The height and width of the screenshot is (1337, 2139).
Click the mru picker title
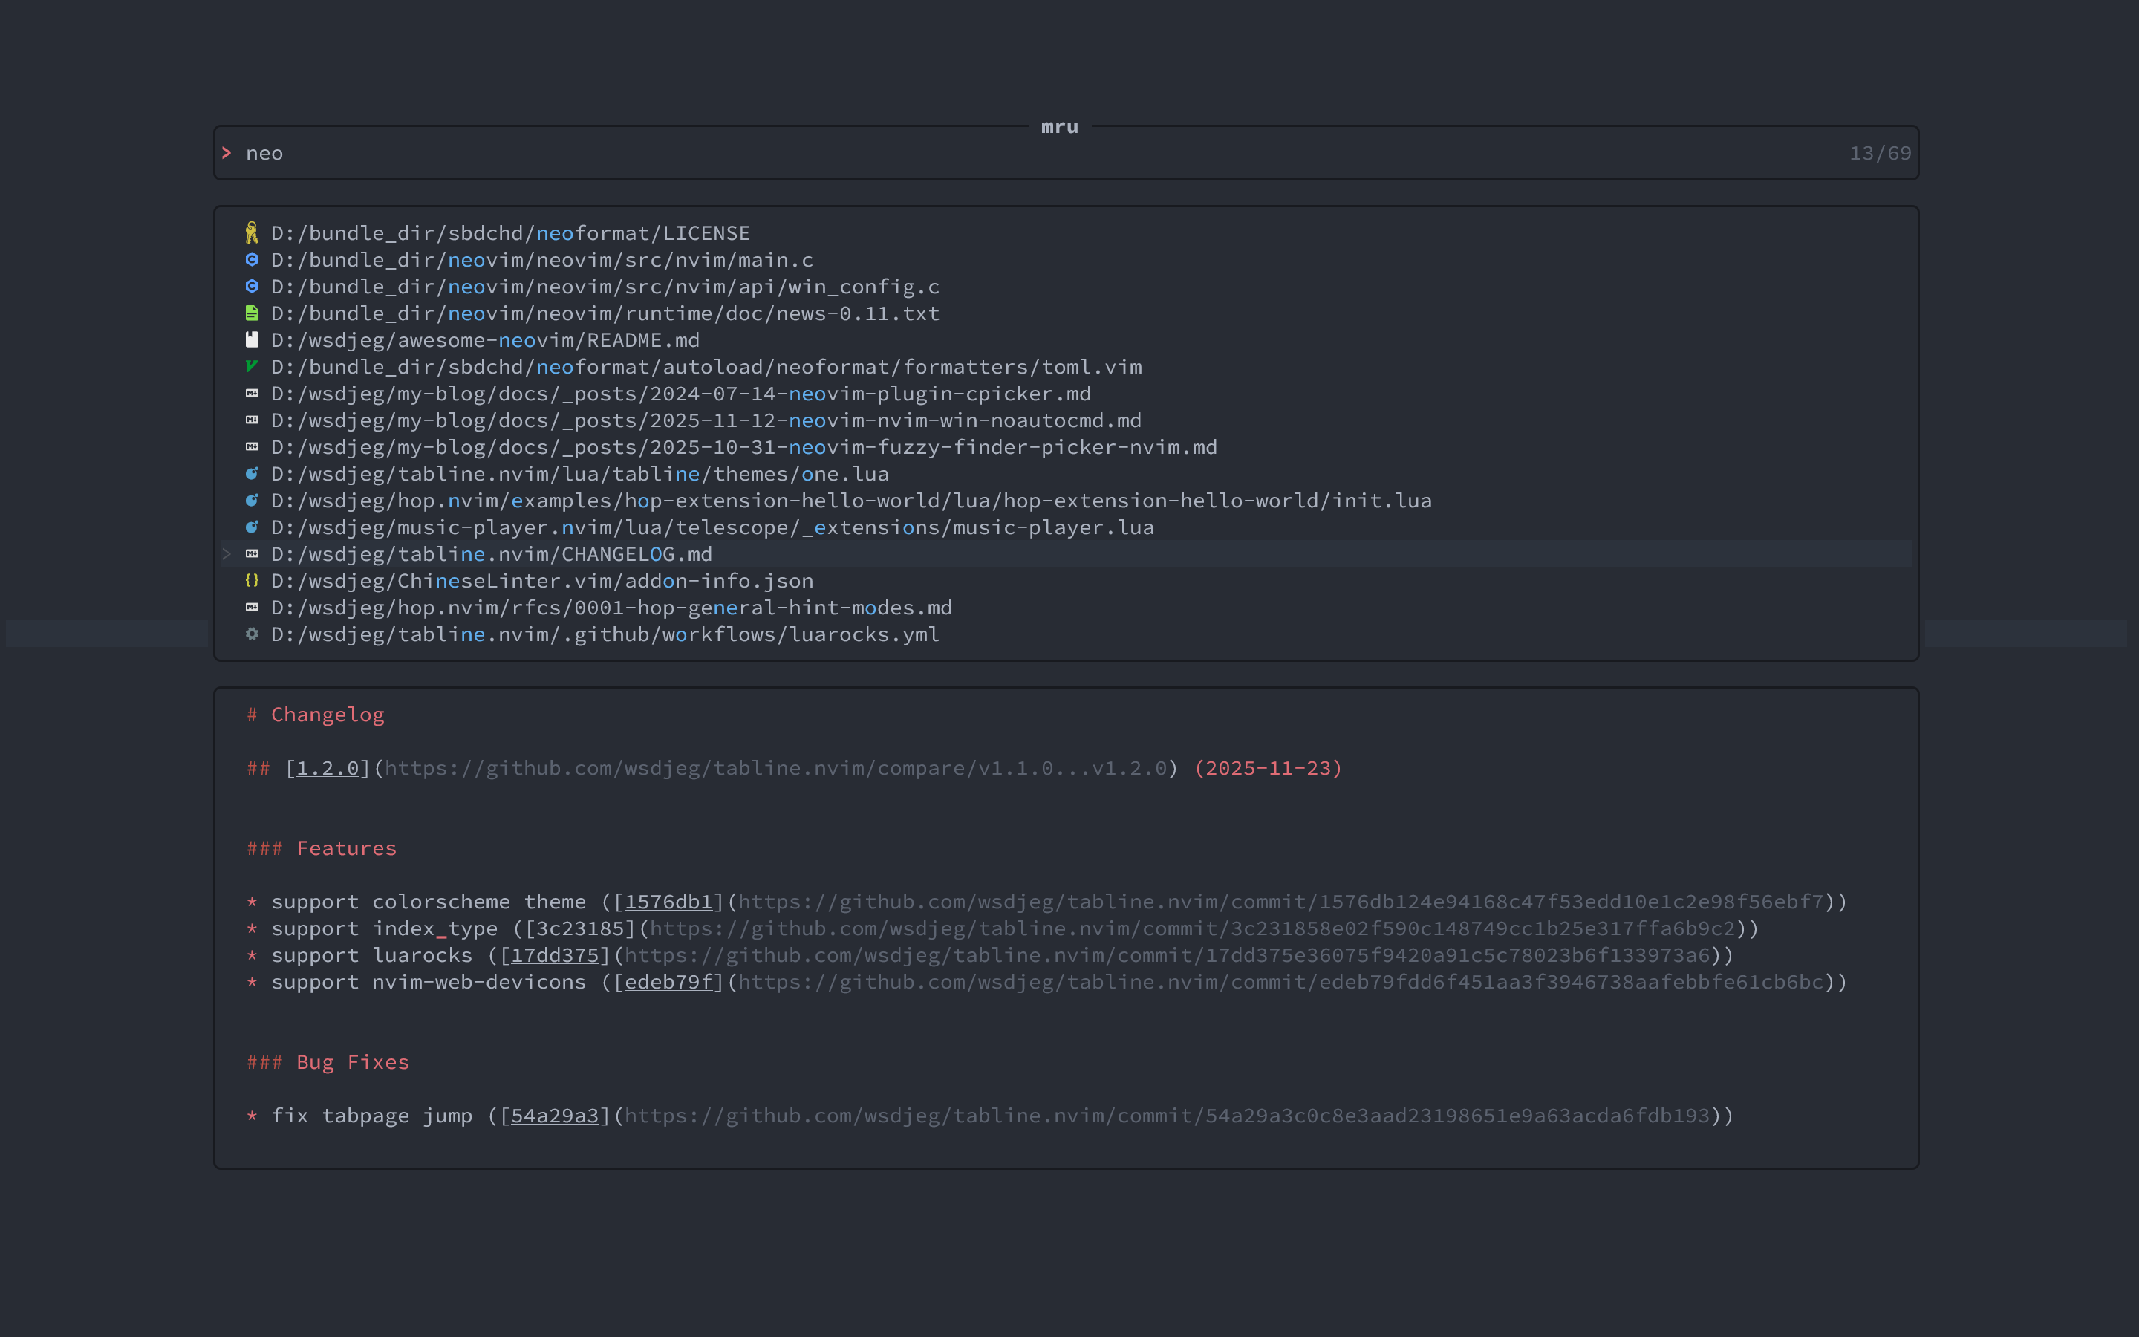pos(1059,126)
